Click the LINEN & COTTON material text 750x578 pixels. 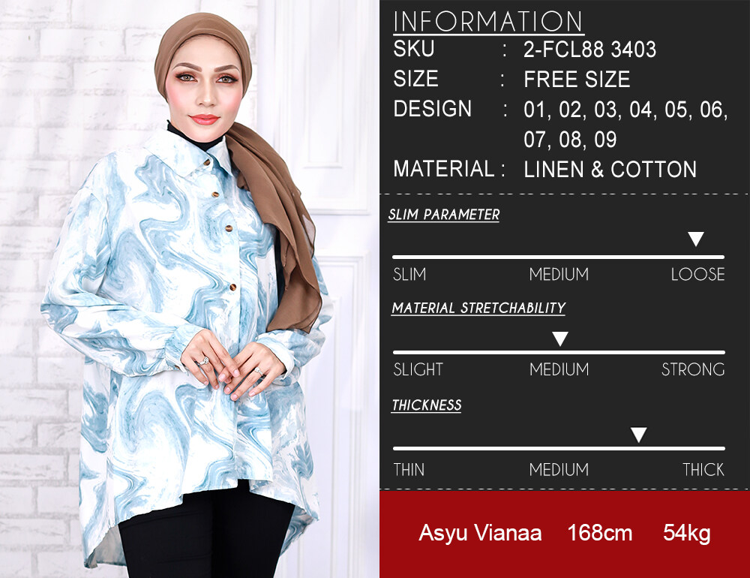[x=610, y=170]
